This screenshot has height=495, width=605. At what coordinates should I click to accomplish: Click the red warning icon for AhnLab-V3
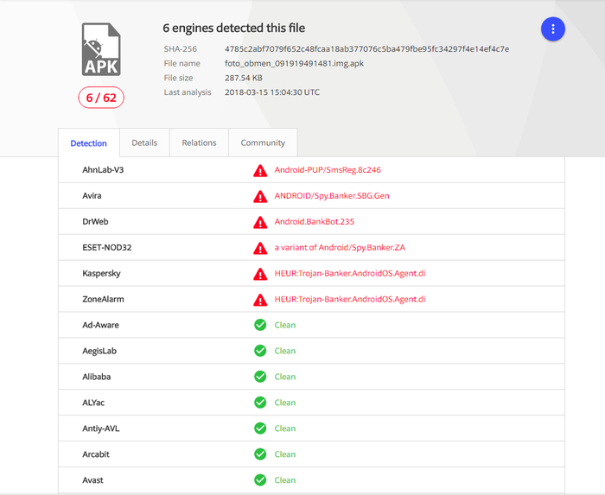click(260, 170)
